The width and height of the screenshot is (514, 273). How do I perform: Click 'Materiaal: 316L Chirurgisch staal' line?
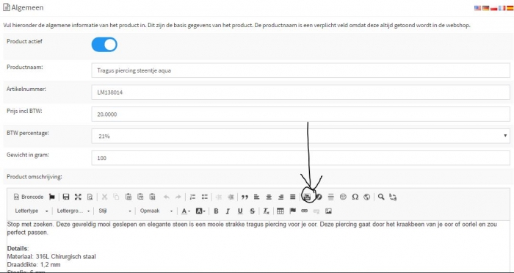pos(51,257)
